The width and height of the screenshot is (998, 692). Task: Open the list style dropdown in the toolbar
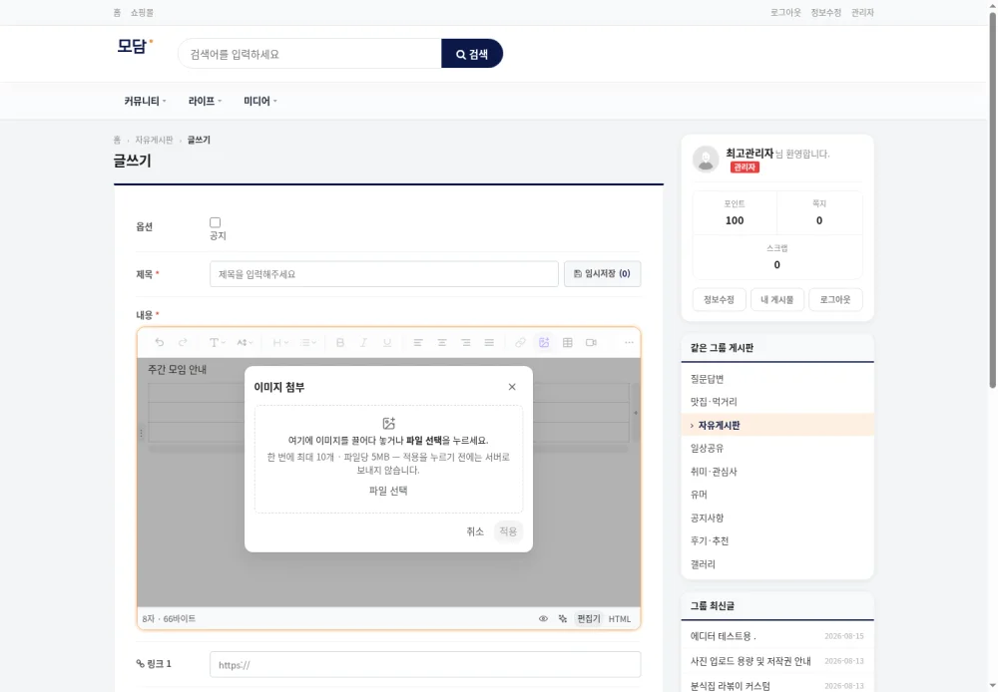pyautogui.click(x=308, y=343)
